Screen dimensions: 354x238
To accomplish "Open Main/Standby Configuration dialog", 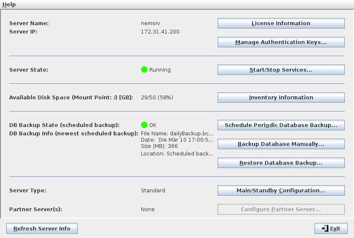I will 281,191.
